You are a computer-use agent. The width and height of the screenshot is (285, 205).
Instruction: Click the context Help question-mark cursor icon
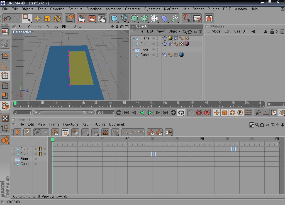point(187,18)
